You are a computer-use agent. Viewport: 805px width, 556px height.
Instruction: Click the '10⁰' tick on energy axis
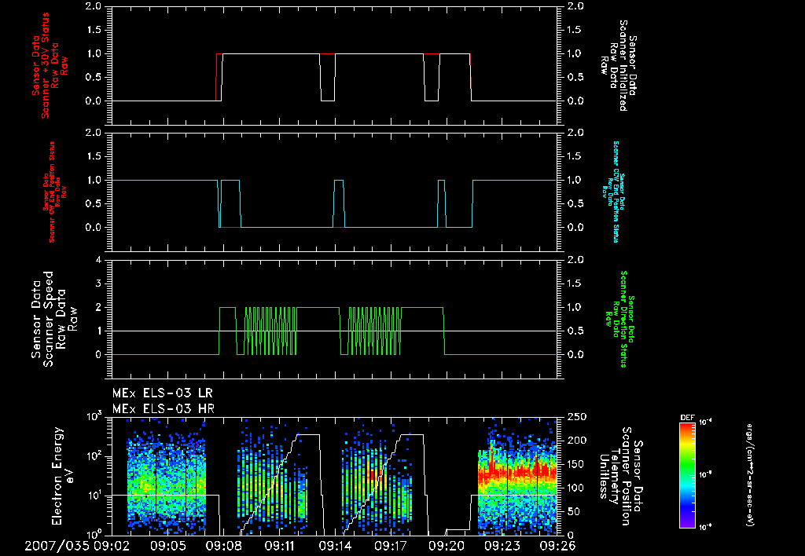(94, 533)
